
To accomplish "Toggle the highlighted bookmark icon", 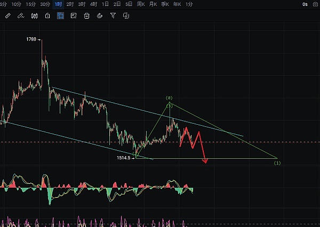I will click(60, 16).
